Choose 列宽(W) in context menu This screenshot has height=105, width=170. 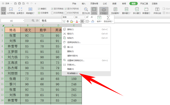86,65
